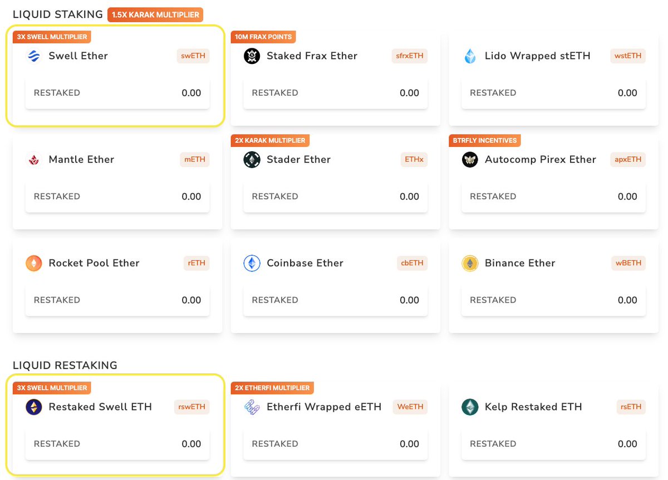Click 3X SWELL MULTIPLIER badge on Restaked Swell ETH

point(52,388)
